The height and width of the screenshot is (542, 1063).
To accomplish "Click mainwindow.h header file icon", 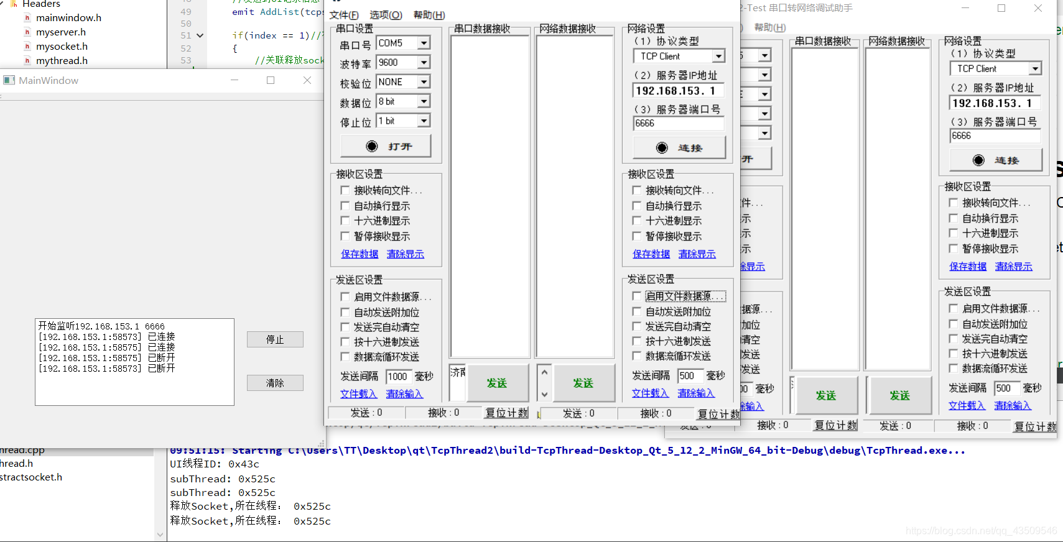I will coord(27,17).
